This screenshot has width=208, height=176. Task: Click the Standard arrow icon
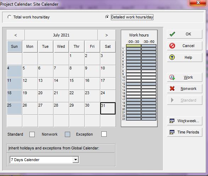[172, 100]
